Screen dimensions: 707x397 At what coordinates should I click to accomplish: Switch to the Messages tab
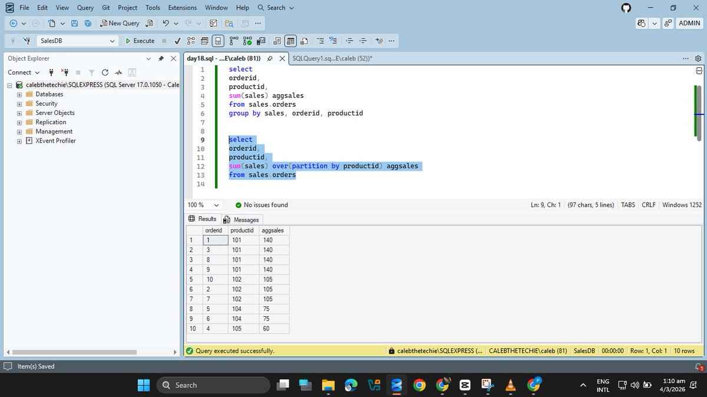(242, 220)
